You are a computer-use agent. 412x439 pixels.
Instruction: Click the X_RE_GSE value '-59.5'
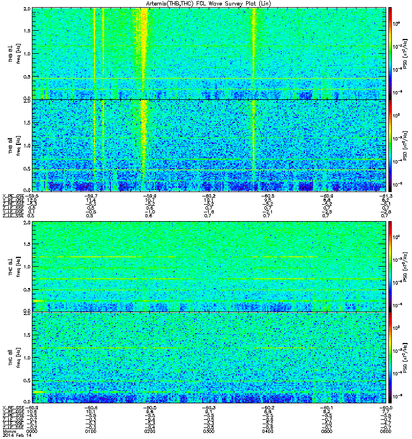point(31,196)
